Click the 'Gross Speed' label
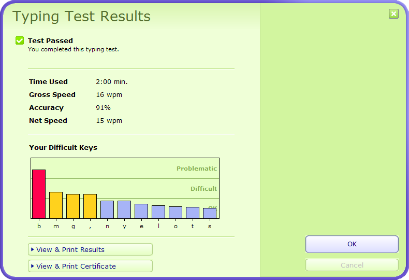The image size is (409, 280). 52,95
